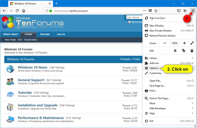Viewport: 197px width, 128px height.
Task: Choose New Window from the menu
Action: 169,25
